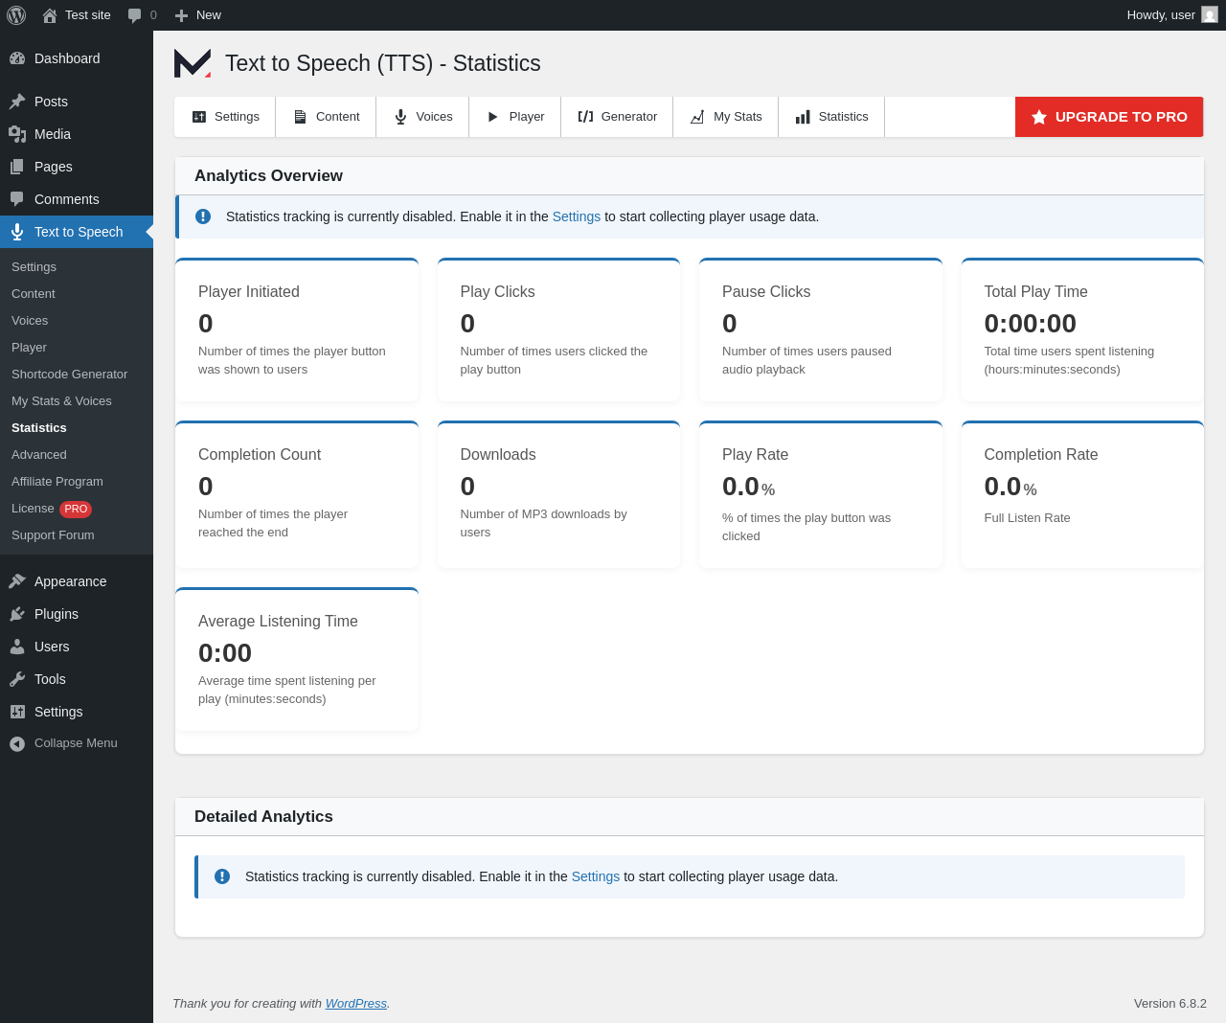Image resolution: width=1226 pixels, height=1023 pixels.
Task: Click the star icon on Upgrade button
Action: click(x=1039, y=117)
